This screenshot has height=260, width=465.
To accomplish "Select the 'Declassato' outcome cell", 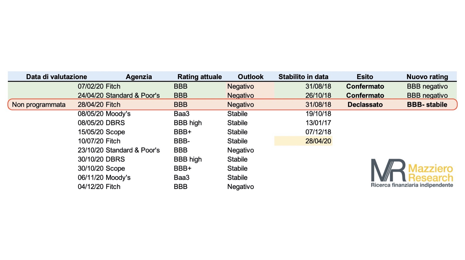I will click(x=365, y=105).
